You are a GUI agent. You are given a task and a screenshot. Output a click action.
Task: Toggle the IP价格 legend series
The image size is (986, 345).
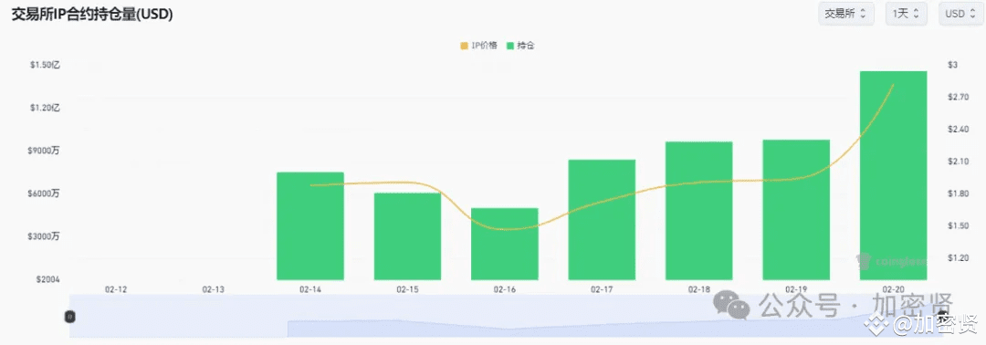(478, 46)
